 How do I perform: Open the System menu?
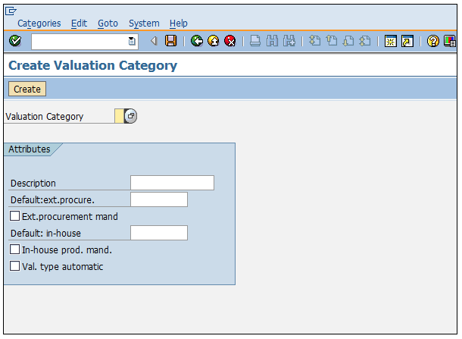coord(144,24)
